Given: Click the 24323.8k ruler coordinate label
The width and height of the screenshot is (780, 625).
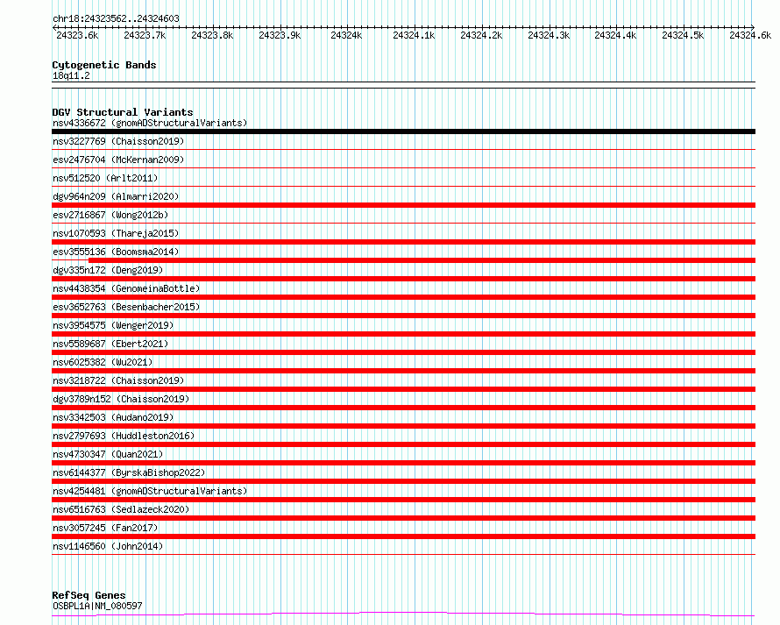Looking at the screenshot, I should (212, 35).
